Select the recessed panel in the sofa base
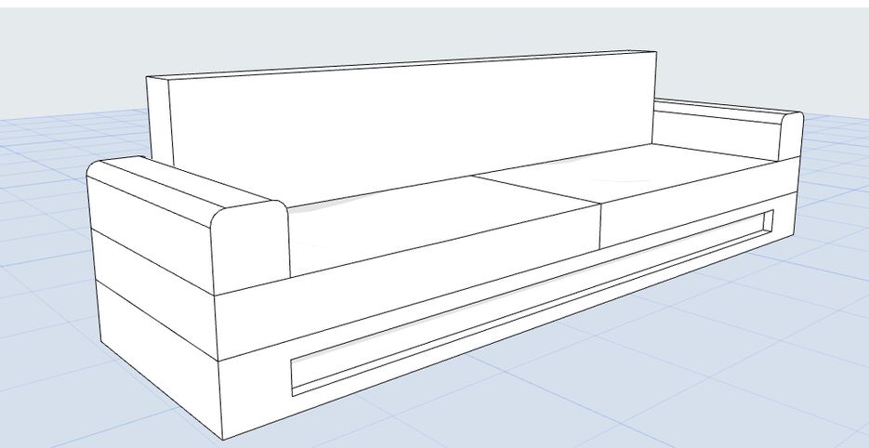 (530, 305)
